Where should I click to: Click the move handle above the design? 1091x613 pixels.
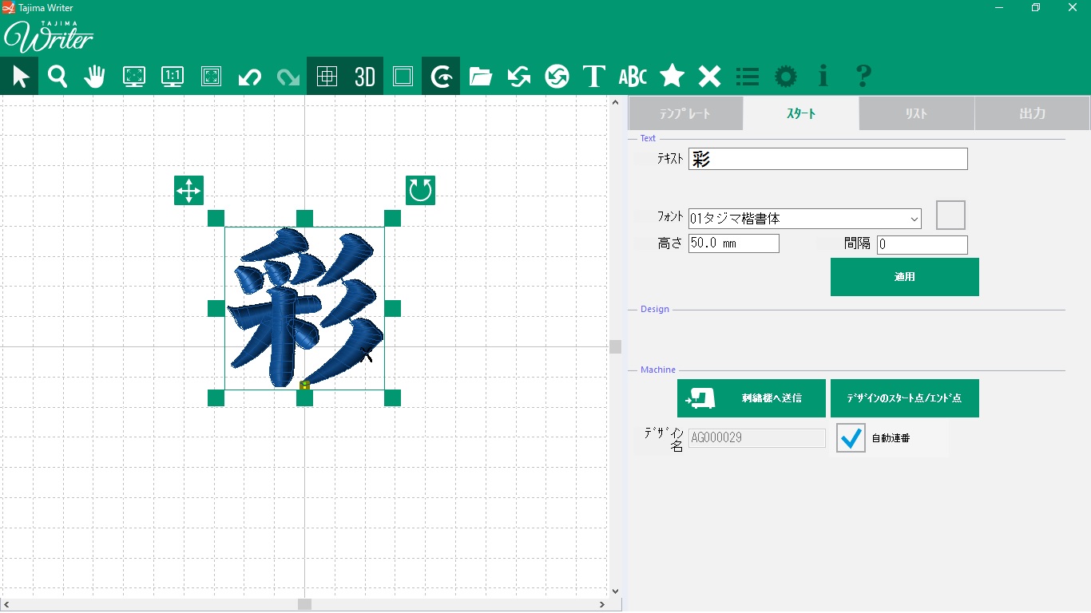pyautogui.click(x=188, y=190)
